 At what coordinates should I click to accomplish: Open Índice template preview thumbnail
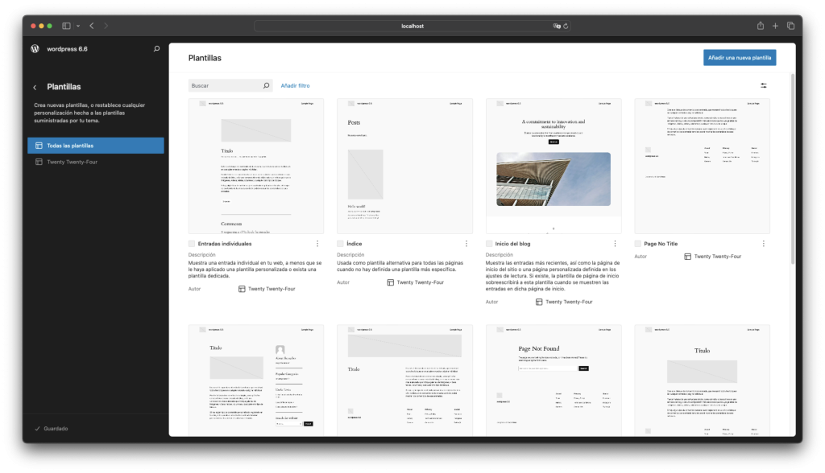pyautogui.click(x=404, y=166)
